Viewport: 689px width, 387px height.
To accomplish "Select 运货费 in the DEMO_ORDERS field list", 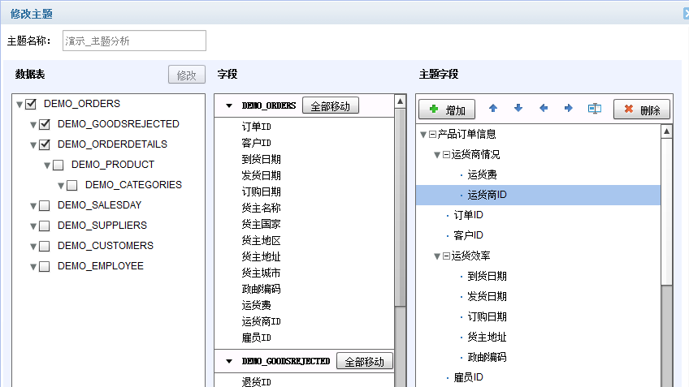I will (256, 305).
